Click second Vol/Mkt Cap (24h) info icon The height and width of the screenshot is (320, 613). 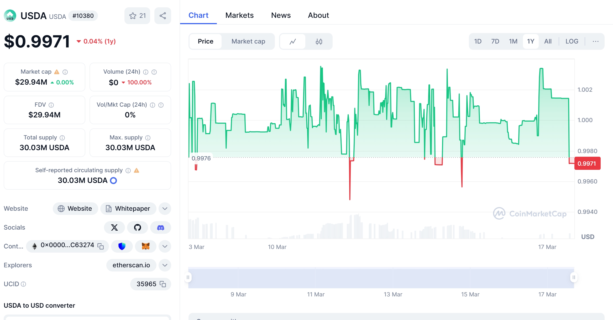[x=161, y=105]
